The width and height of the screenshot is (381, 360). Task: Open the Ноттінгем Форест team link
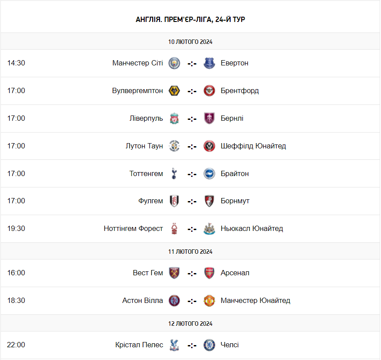click(x=133, y=229)
